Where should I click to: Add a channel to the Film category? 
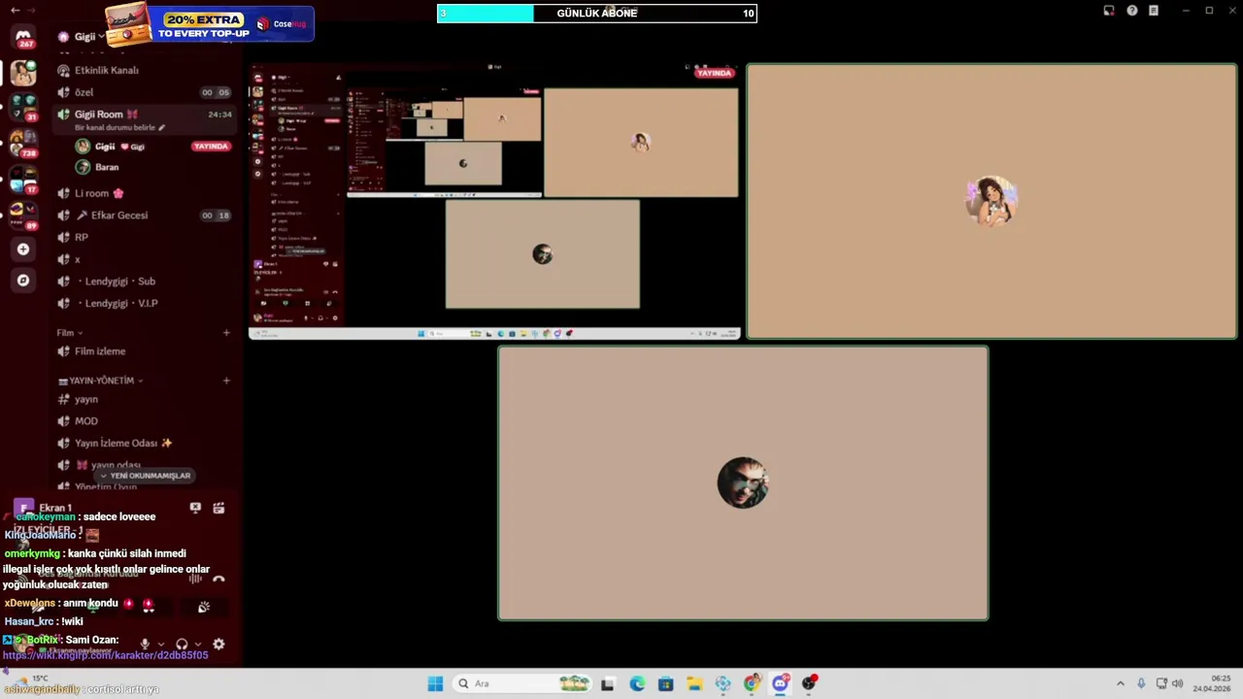(226, 333)
